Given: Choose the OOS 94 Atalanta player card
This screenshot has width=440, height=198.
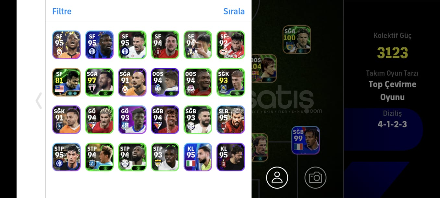Looking at the screenshot, I should [165, 82].
